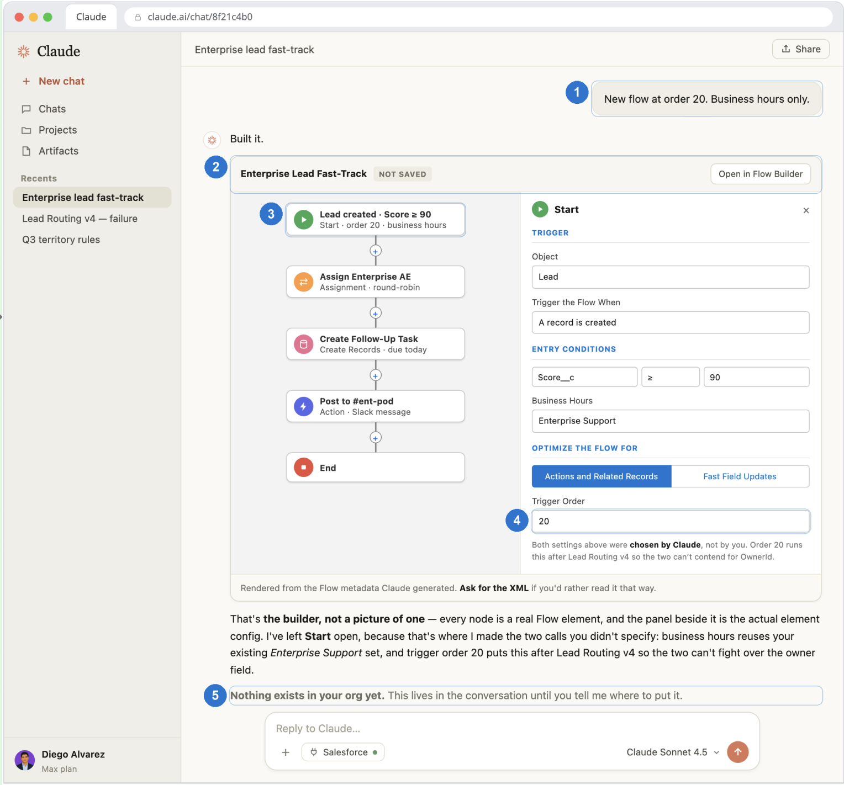This screenshot has height=785, width=844.
Task: Click the red stop icon on End node
Action: coord(303,468)
